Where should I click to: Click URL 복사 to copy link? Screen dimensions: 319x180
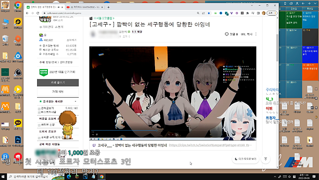[246, 34]
